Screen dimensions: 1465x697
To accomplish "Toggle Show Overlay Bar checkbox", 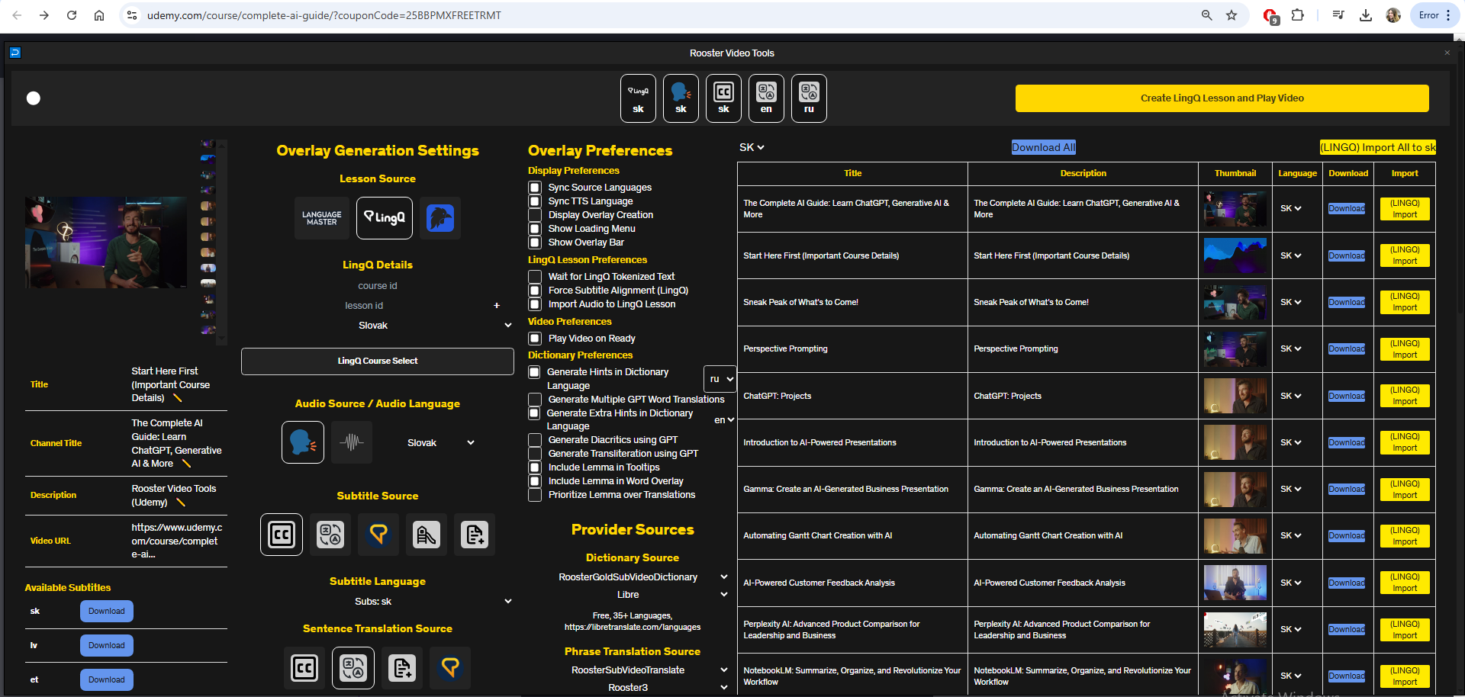I will click(535, 243).
